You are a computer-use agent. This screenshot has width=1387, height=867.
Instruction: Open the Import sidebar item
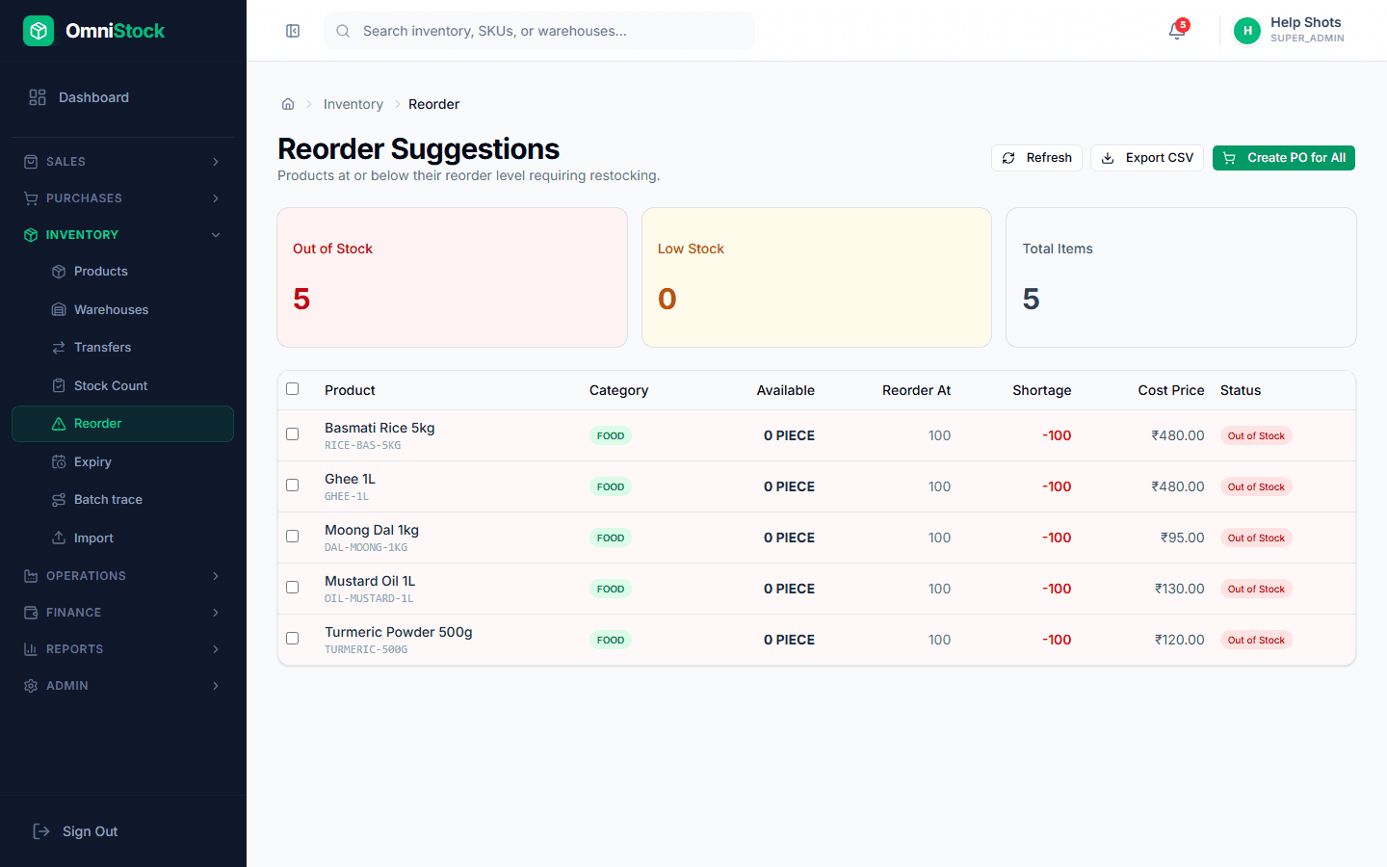(122, 538)
